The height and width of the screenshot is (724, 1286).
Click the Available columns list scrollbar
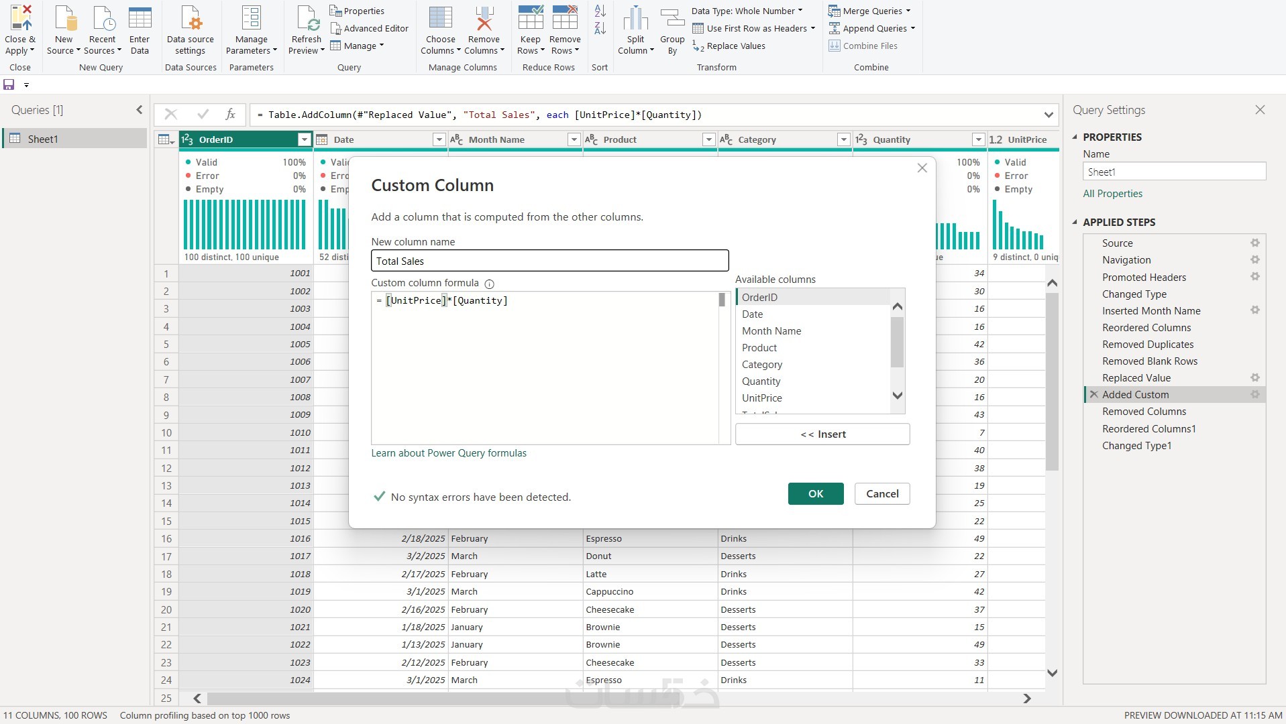pyautogui.click(x=897, y=342)
